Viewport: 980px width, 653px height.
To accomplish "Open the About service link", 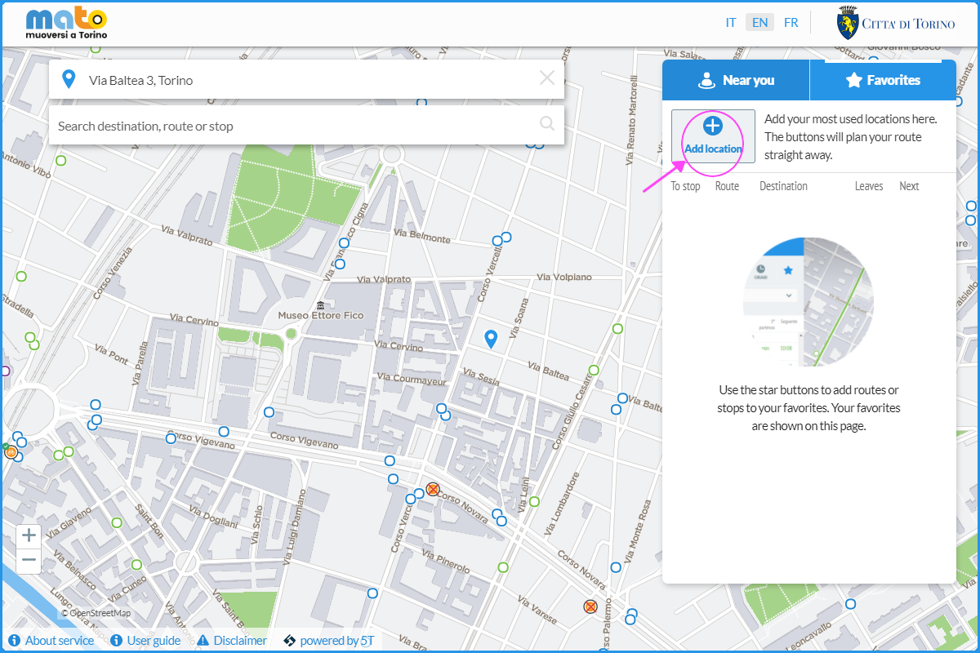I will coord(51,641).
